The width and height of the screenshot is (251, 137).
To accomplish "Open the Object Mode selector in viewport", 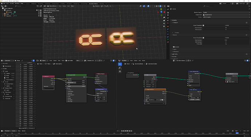I will (52, 6).
